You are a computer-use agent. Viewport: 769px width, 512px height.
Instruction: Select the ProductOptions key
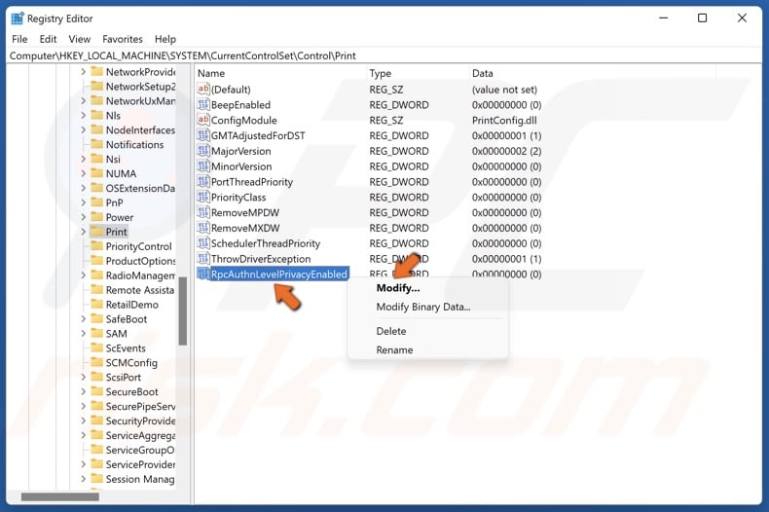tap(140, 261)
